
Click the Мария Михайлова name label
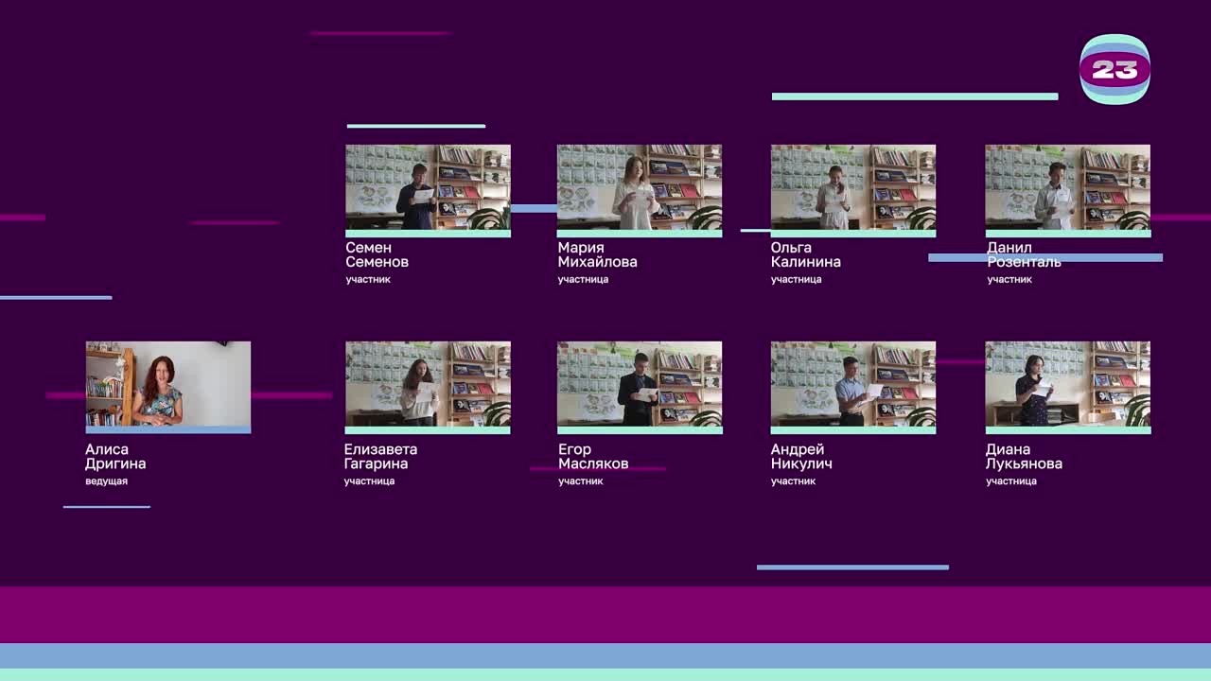click(x=597, y=254)
